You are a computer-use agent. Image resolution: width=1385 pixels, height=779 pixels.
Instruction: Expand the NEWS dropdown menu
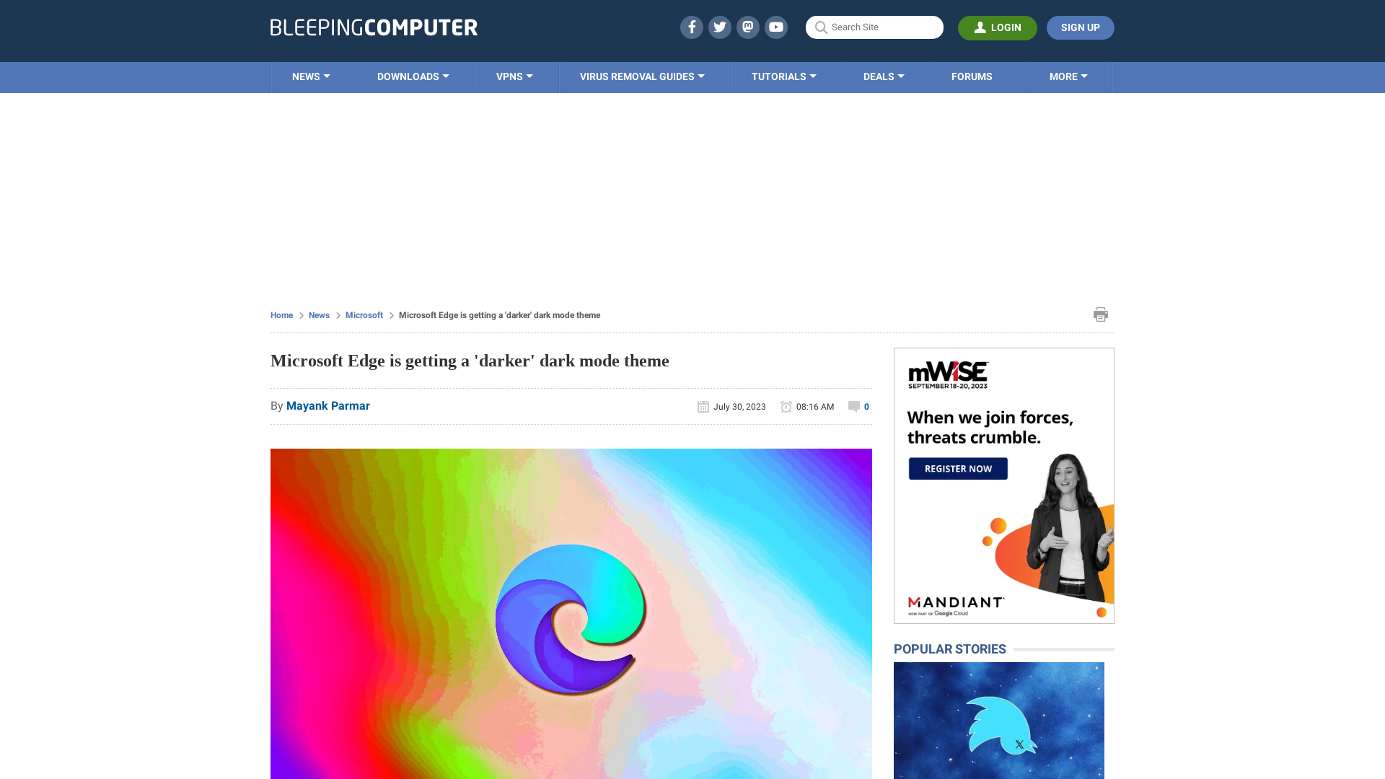(311, 76)
